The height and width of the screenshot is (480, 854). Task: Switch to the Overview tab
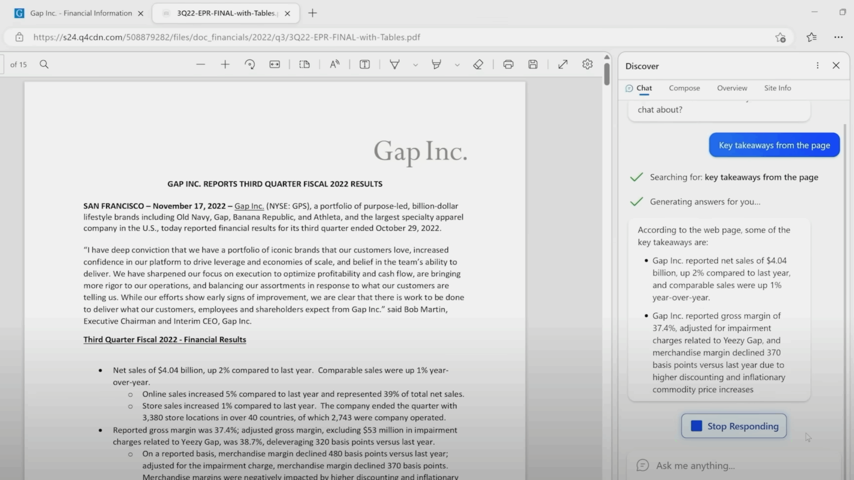[732, 88]
